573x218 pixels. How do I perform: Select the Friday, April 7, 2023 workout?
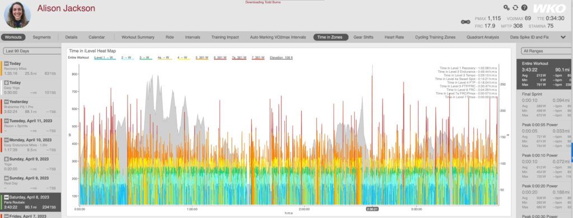click(31, 215)
